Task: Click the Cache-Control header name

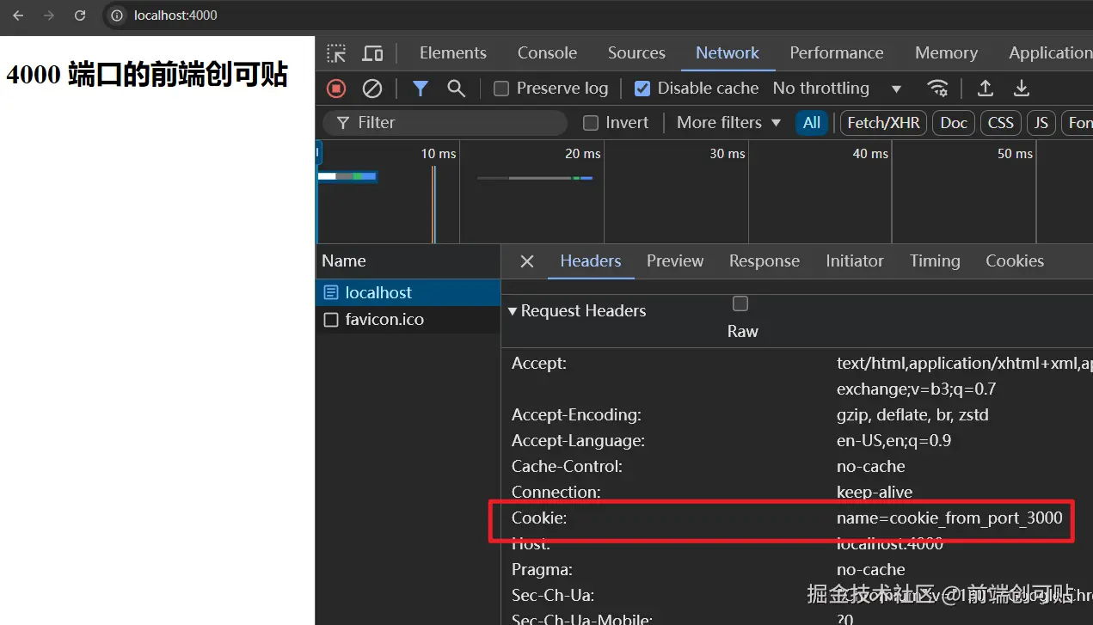Action: point(567,467)
